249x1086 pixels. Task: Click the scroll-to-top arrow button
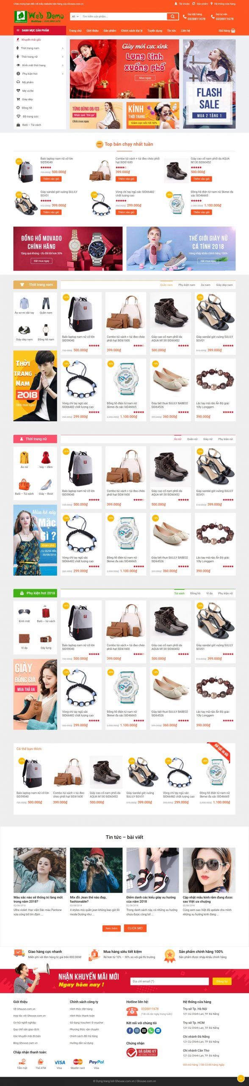[x=241, y=1078]
